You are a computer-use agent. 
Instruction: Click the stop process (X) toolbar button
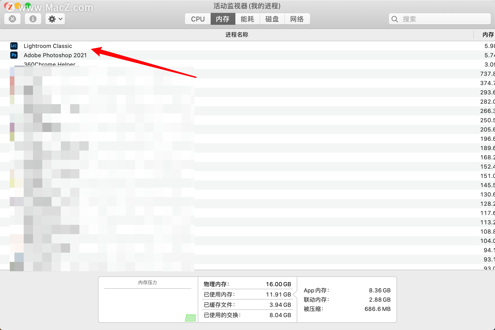click(x=12, y=19)
